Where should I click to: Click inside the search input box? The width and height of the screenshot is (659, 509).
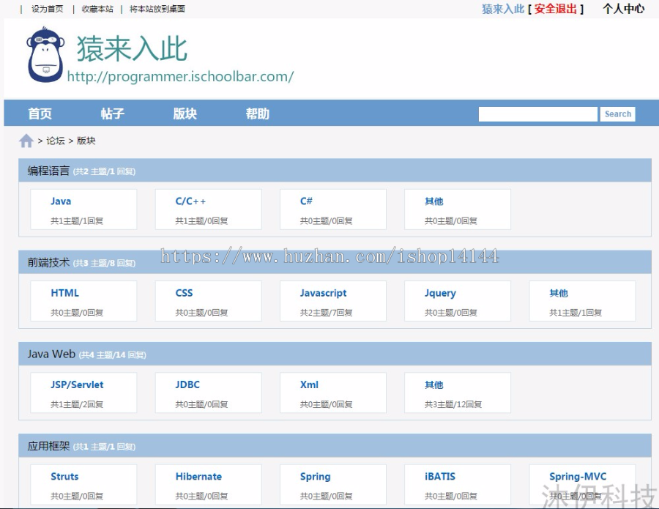pyautogui.click(x=538, y=114)
